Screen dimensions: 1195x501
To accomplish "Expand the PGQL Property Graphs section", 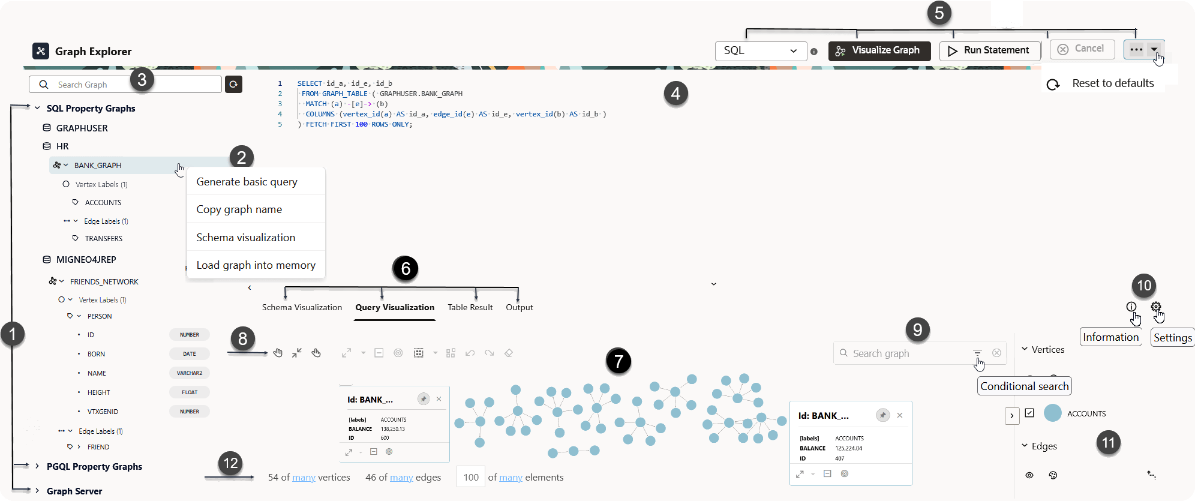I will pos(37,466).
